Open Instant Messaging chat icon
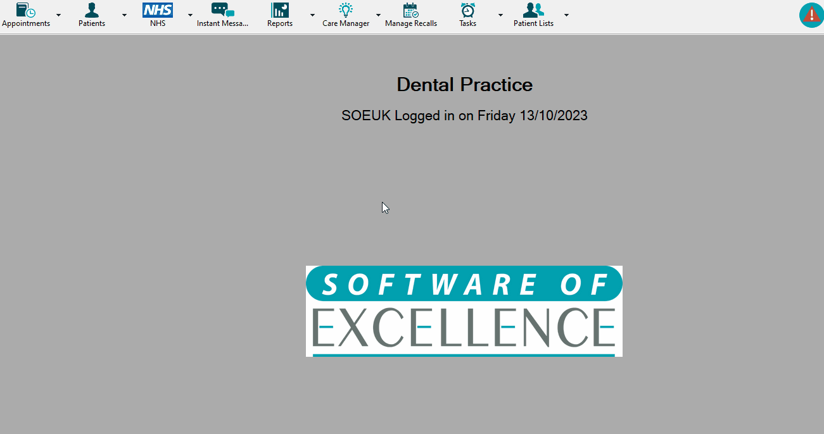This screenshot has width=824, height=434. pos(223,10)
